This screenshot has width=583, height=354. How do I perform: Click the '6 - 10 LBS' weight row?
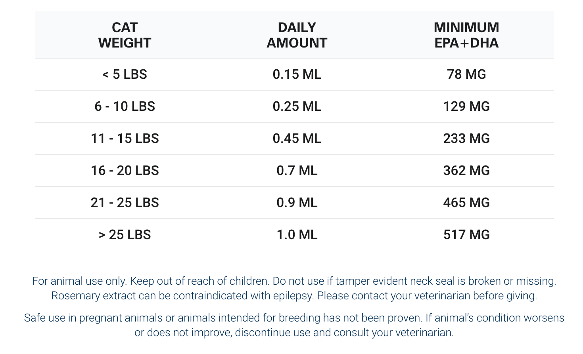click(x=125, y=107)
